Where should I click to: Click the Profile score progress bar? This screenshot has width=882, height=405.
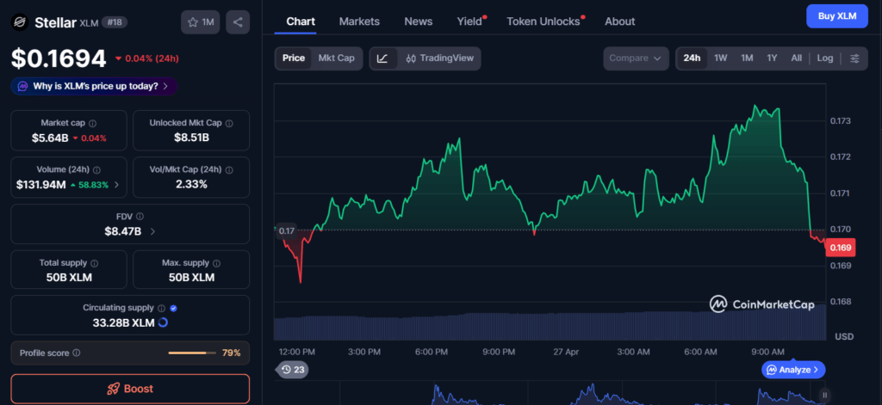point(192,353)
